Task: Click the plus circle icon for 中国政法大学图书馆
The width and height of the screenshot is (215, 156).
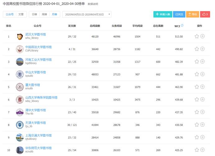Action: tap(203, 49)
